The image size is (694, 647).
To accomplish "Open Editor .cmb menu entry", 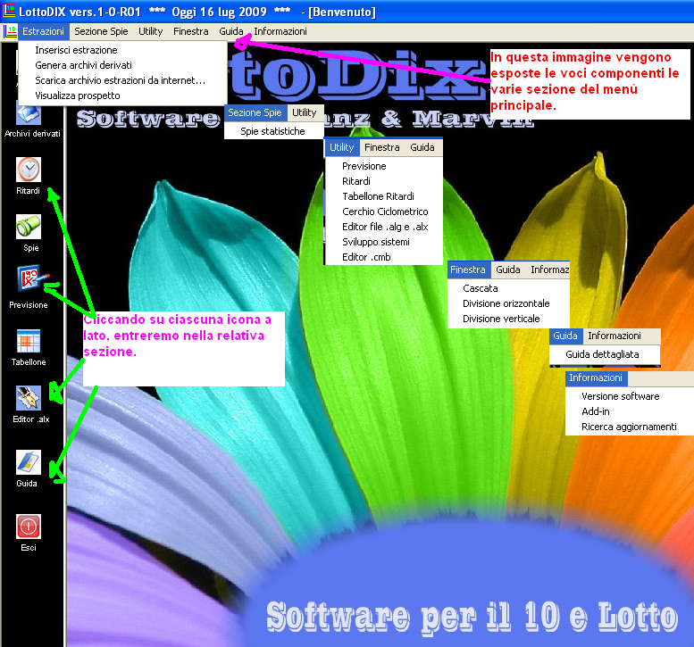I will point(384,257).
